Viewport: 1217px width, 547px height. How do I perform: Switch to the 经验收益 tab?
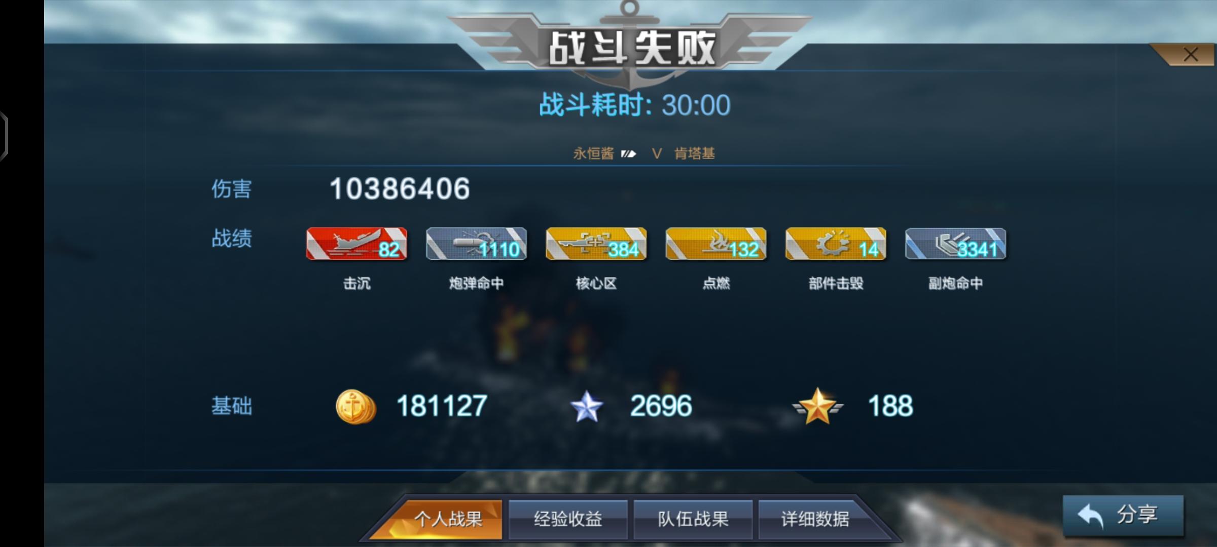[x=568, y=519]
